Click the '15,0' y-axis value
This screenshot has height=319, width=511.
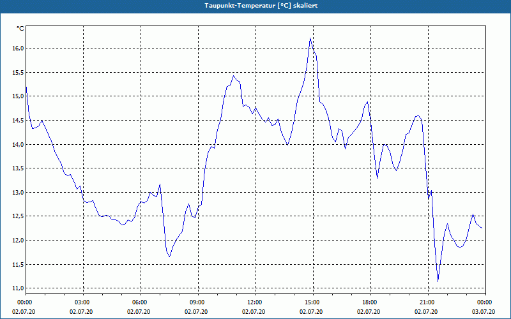pos(19,96)
